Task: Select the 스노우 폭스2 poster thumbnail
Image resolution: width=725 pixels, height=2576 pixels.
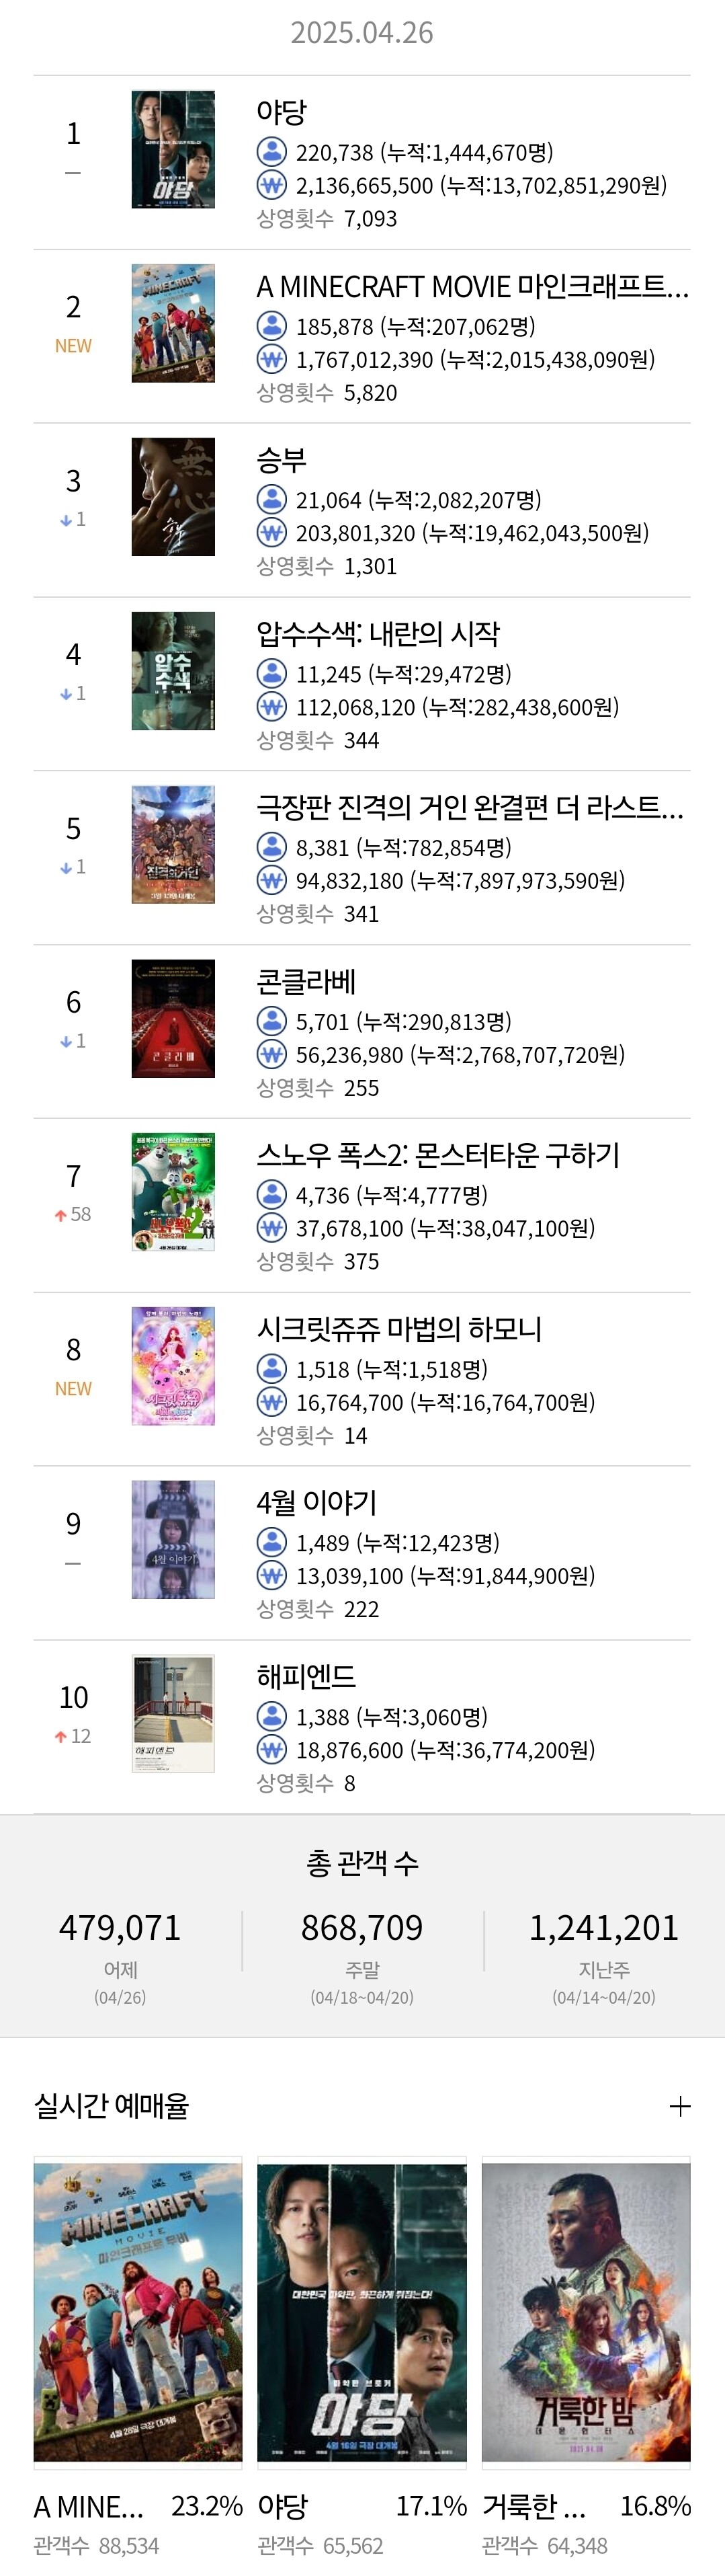Action: [x=173, y=1192]
